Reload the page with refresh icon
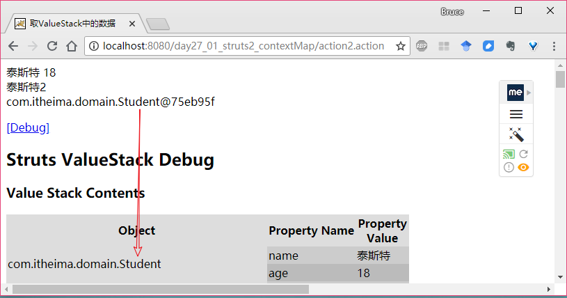This screenshot has height=298, width=567. pos(52,46)
